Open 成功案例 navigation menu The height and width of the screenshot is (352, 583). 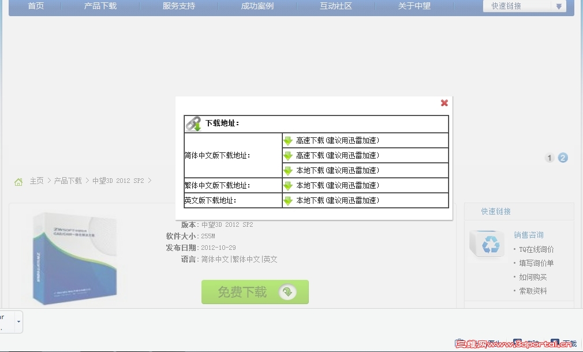coord(257,6)
